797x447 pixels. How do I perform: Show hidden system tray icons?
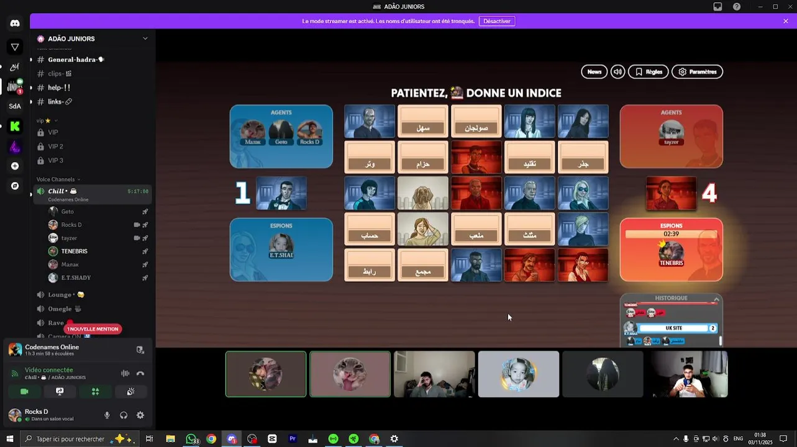[676, 439]
